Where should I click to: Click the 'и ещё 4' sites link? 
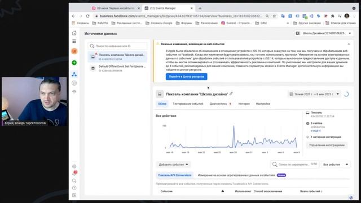315,131
